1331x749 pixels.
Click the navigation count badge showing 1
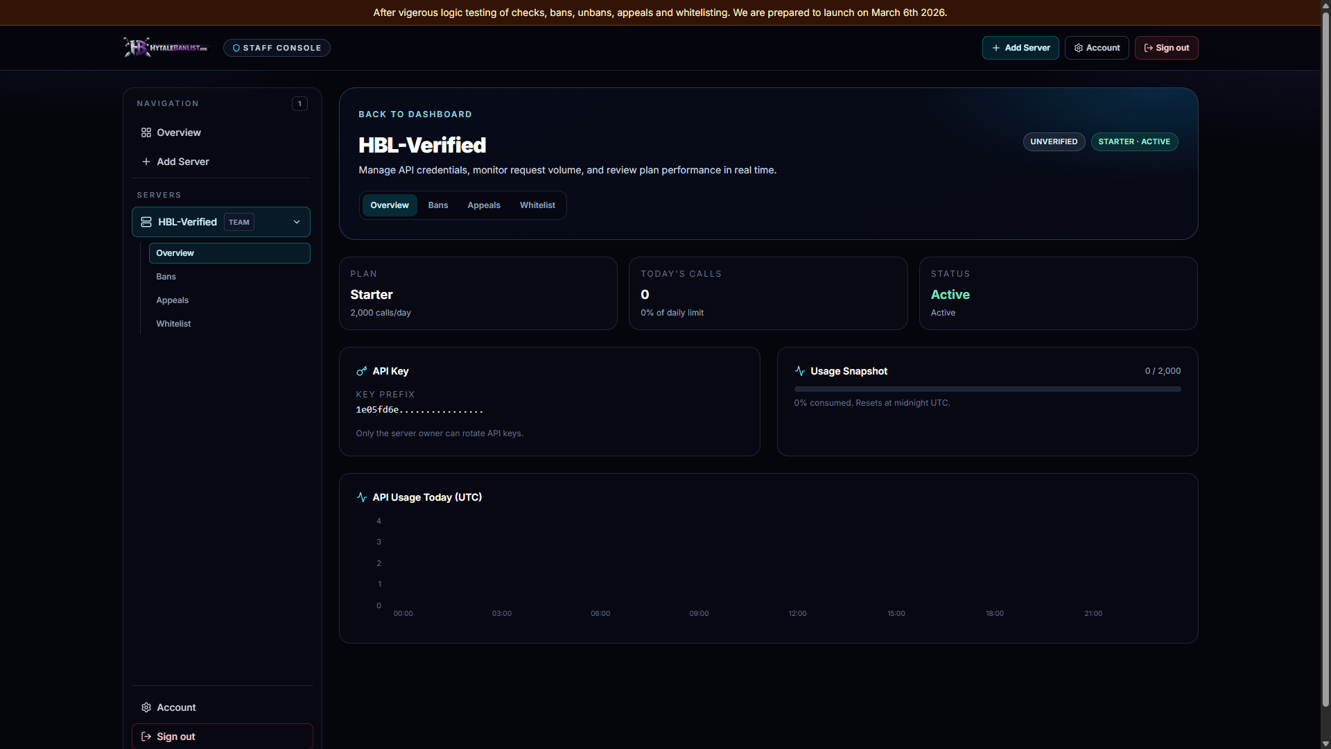[299, 103]
